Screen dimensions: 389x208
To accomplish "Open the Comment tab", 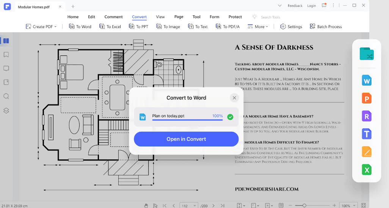I will click(x=113, y=17).
